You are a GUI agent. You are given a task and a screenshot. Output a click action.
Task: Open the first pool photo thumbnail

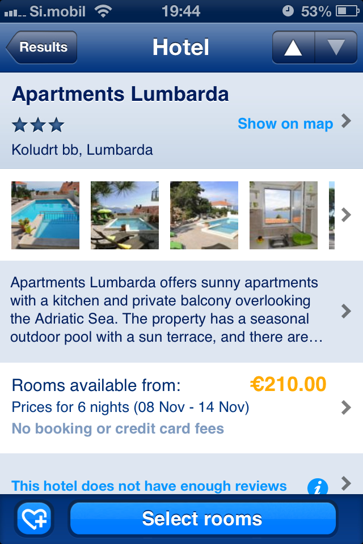pyautogui.click(x=45, y=215)
